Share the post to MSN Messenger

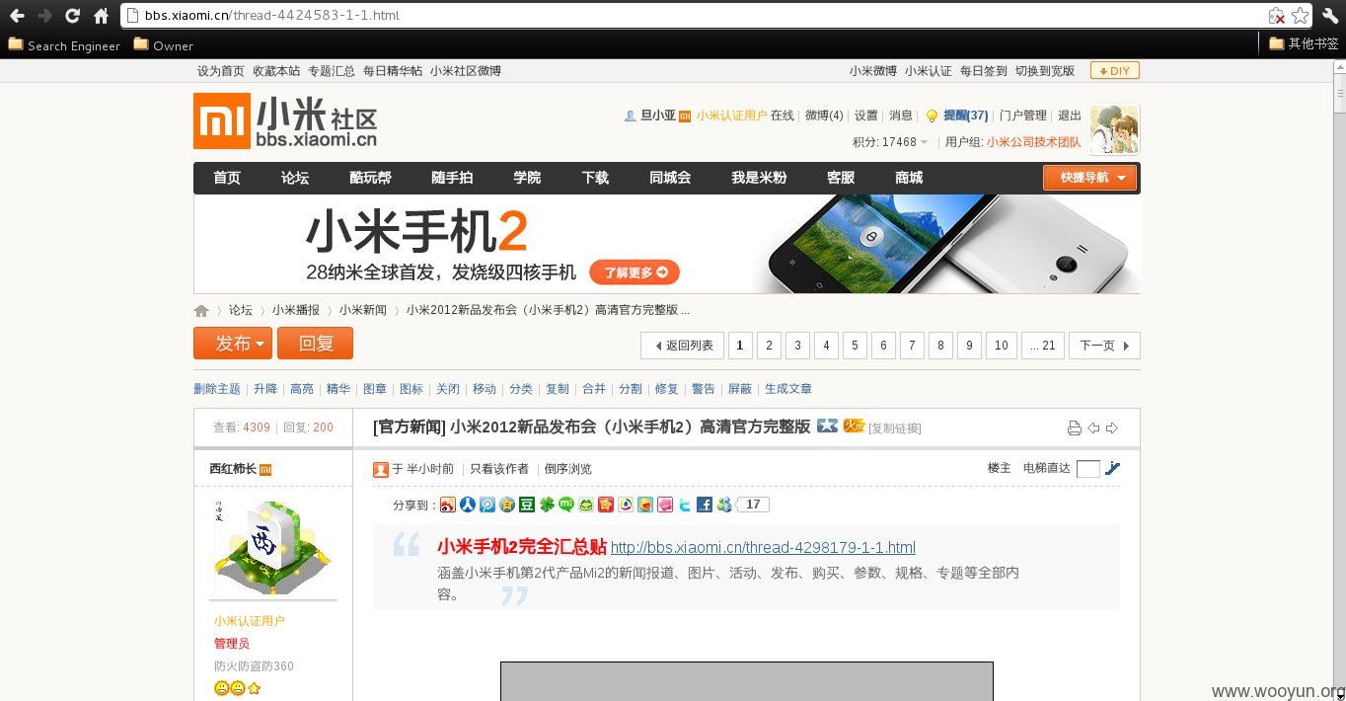point(724,505)
